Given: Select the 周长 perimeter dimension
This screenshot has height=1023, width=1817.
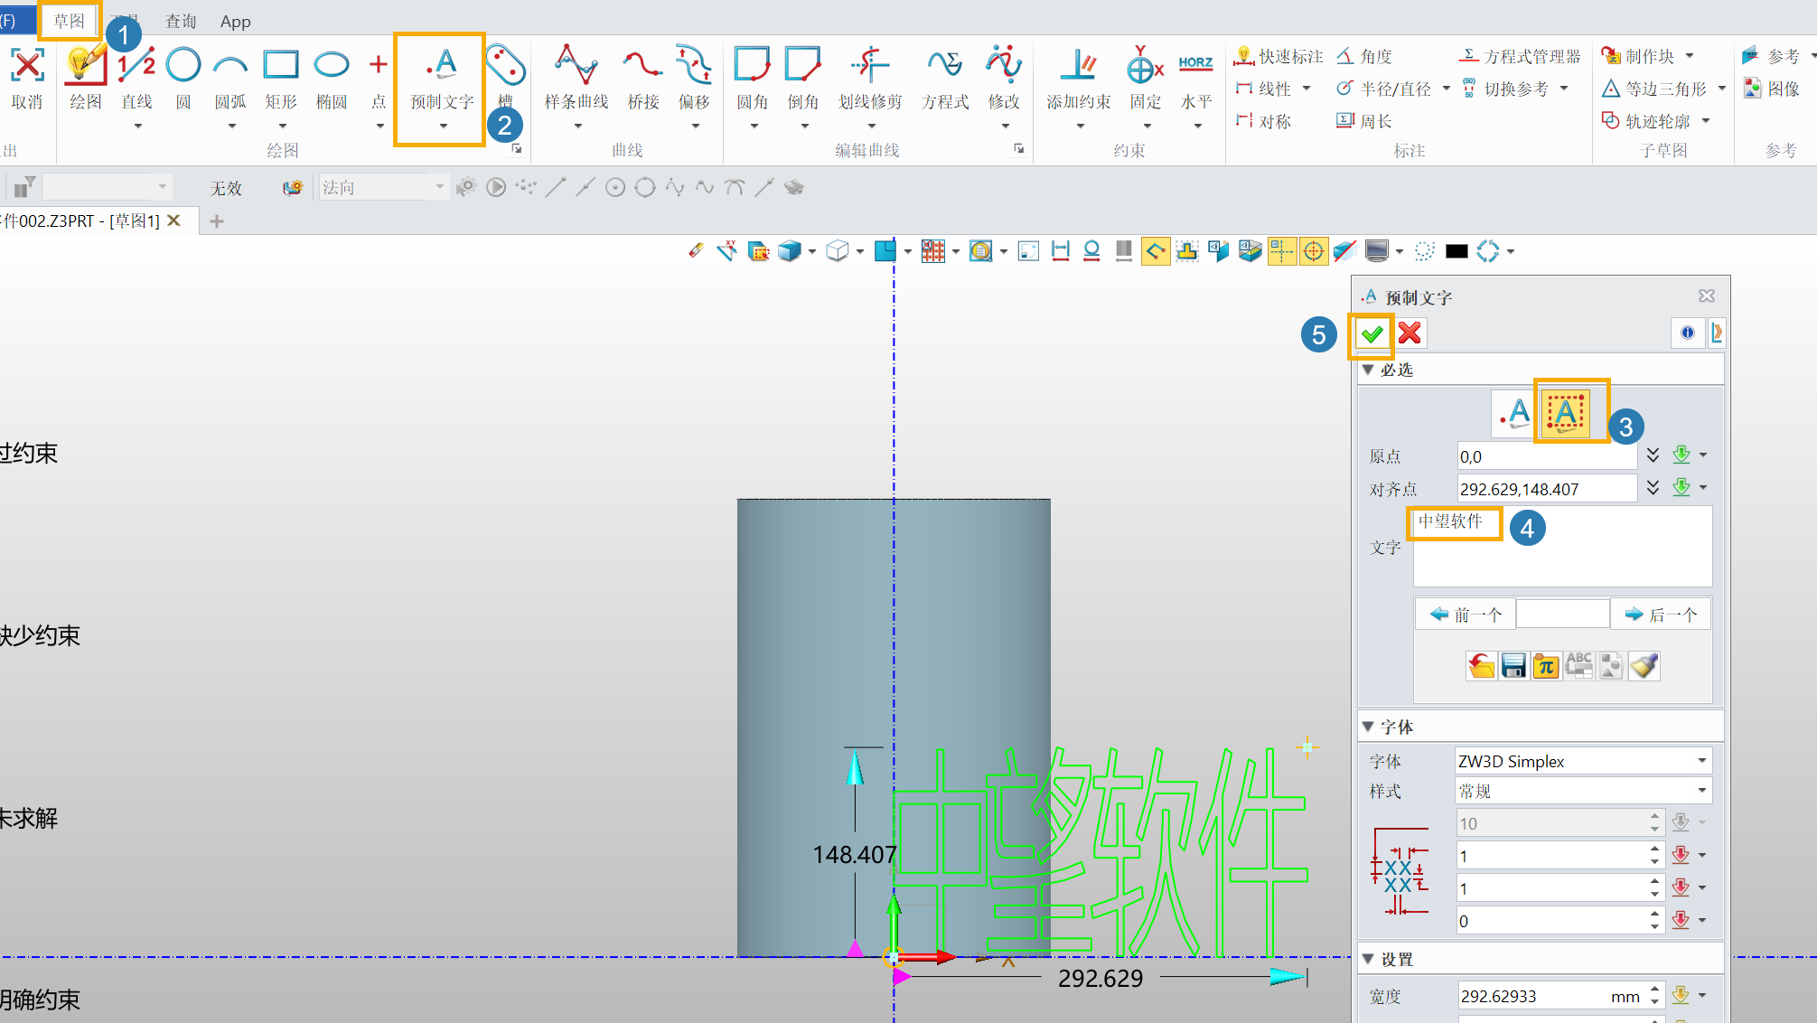Looking at the screenshot, I should 1364,121.
